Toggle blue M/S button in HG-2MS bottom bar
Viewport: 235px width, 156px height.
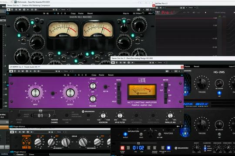click(168, 148)
